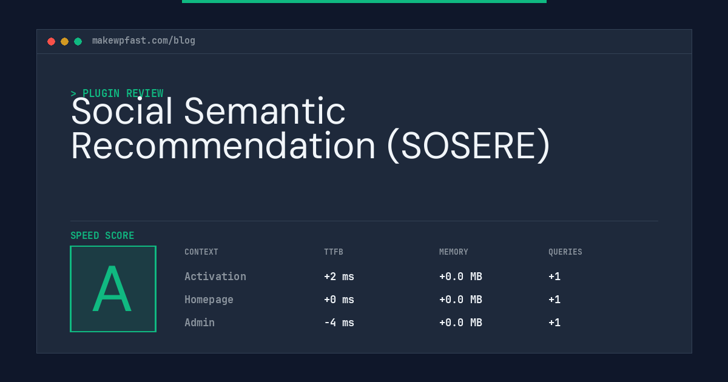Click the Activation queries value +1
This screenshot has width=728, height=382.
(x=554, y=276)
